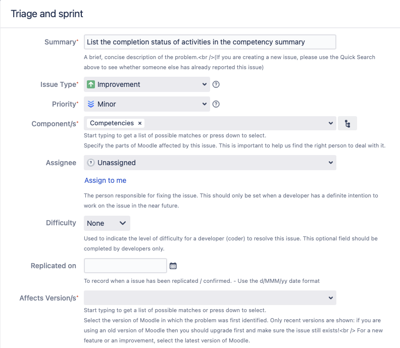Open the Issue Type dropdown

pos(147,84)
